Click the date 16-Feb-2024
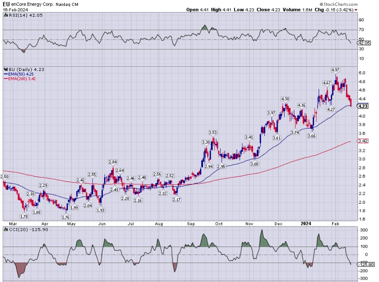379x282 pixels. click(x=15, y=10)
